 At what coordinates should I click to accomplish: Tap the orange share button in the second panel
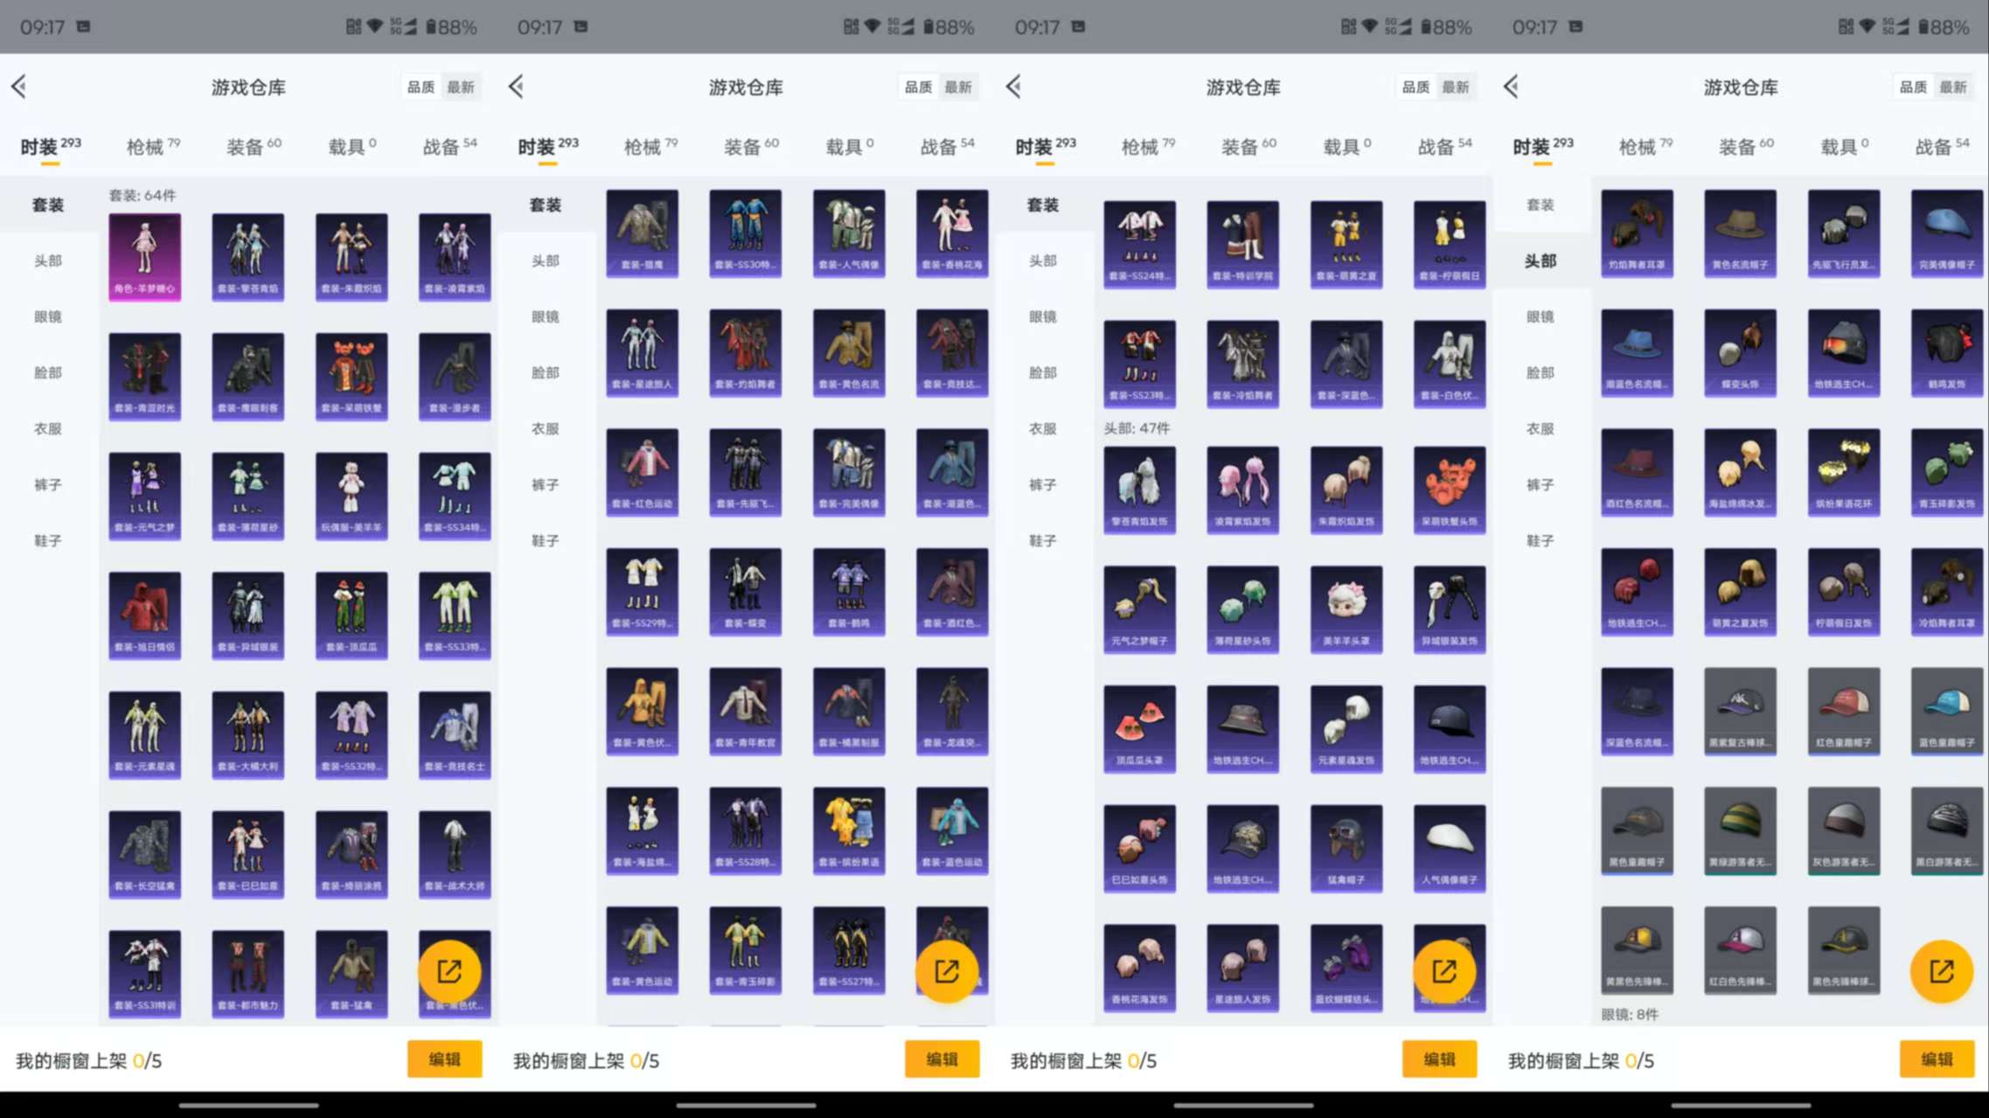(x=947, y=971)
